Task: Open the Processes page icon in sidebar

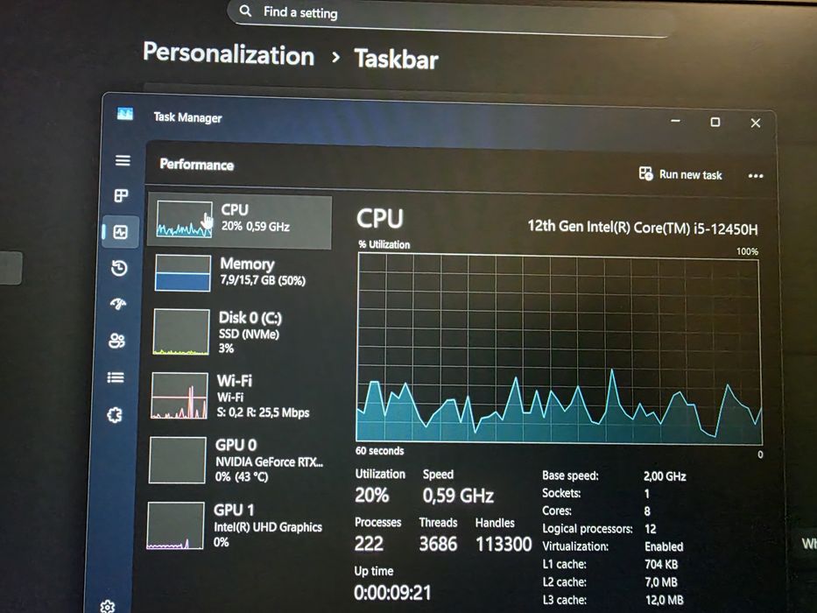Action: pos(121,195)
